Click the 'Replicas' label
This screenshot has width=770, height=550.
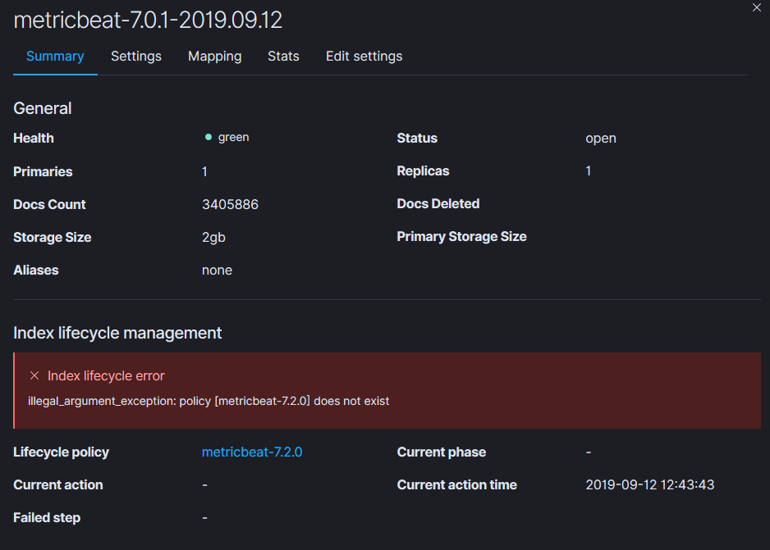(423, 171)
